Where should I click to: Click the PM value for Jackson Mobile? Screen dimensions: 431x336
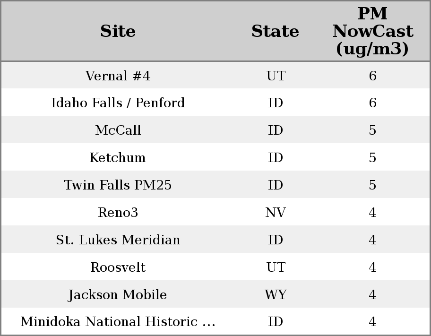(372, 295)
